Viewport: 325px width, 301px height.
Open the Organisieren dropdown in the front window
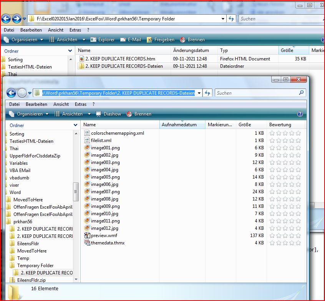click(29, 114)
